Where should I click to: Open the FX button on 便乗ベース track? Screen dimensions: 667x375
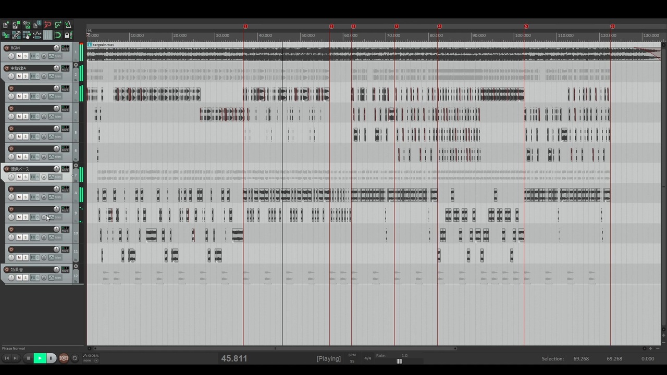pyautogui.click(x=33, y=177)
